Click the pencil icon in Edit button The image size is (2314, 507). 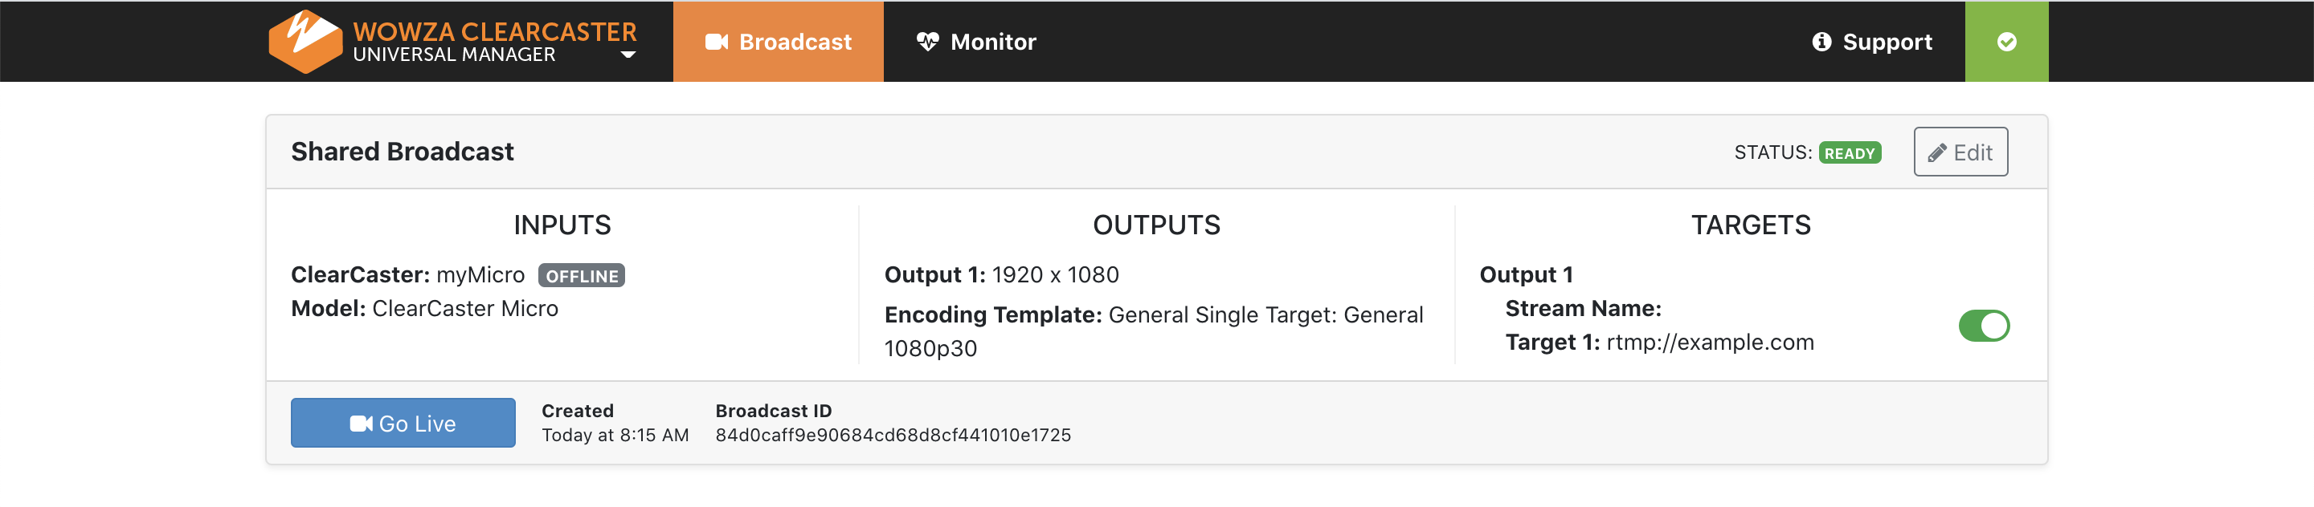(1936, 153)
